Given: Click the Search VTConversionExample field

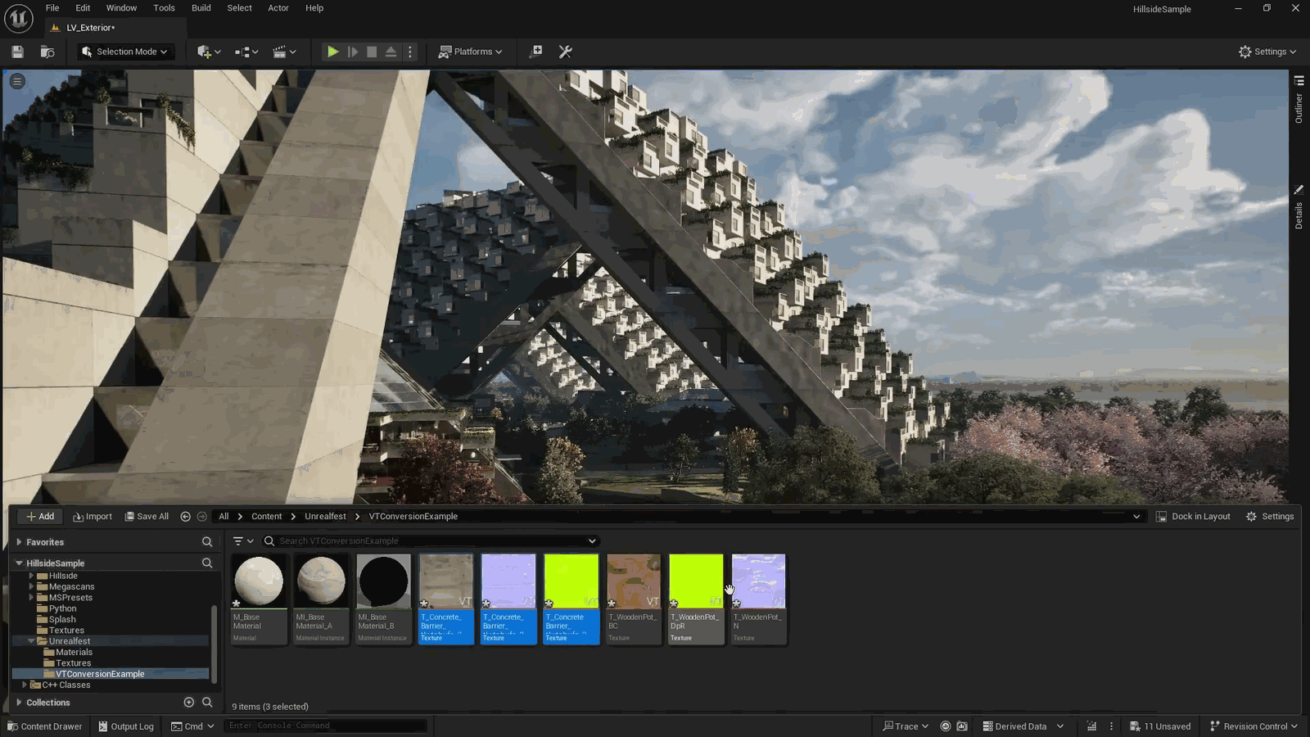Looking at the screenshot, I should [430, 541].
